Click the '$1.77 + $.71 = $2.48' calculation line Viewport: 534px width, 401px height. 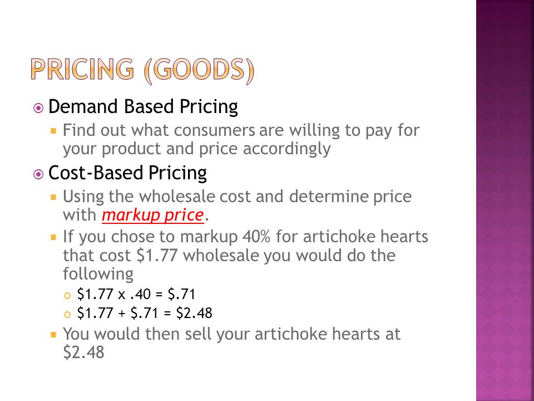[x=145, y=312]
